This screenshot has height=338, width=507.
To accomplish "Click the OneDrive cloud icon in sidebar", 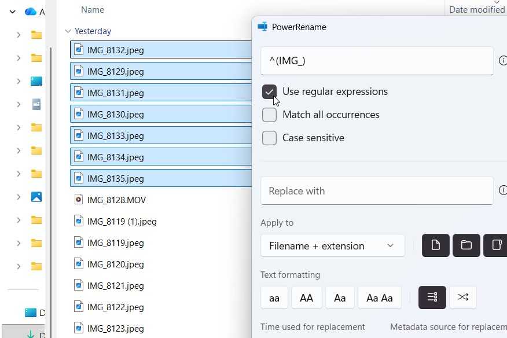I will [x=31, y=12].
